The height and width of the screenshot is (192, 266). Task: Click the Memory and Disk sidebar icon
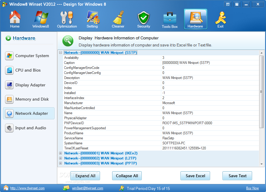9,99
